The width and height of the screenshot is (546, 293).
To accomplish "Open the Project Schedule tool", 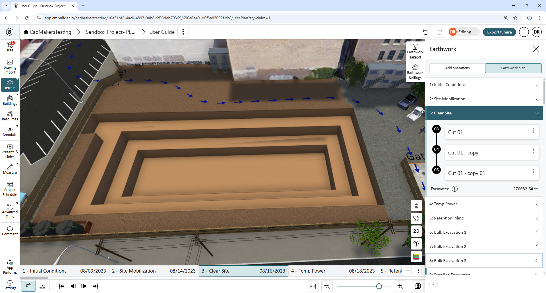I will tap(10, 189).
